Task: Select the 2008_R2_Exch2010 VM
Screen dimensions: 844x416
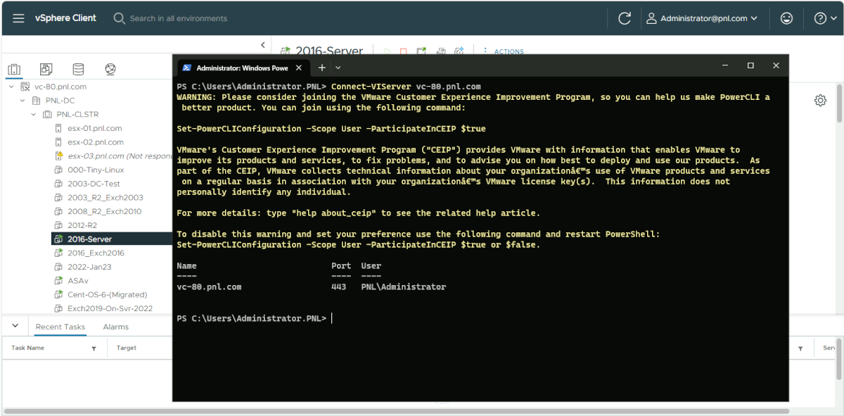Action: pos(105,211)
